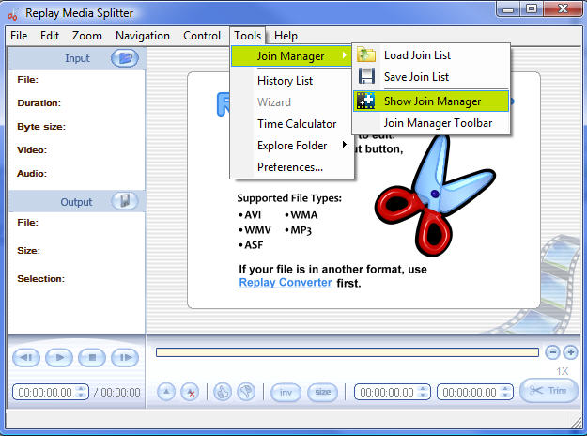Open the Help menu
587x436 pixels.
(x=286, y=36)
